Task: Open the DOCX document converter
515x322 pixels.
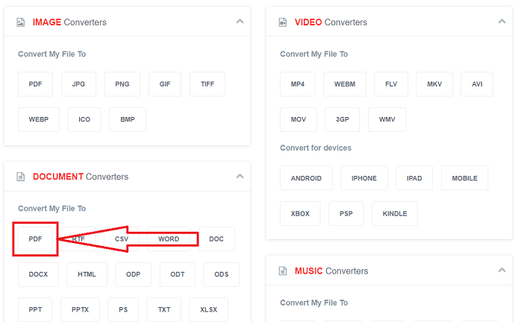Action: click(x=38, y=274)
